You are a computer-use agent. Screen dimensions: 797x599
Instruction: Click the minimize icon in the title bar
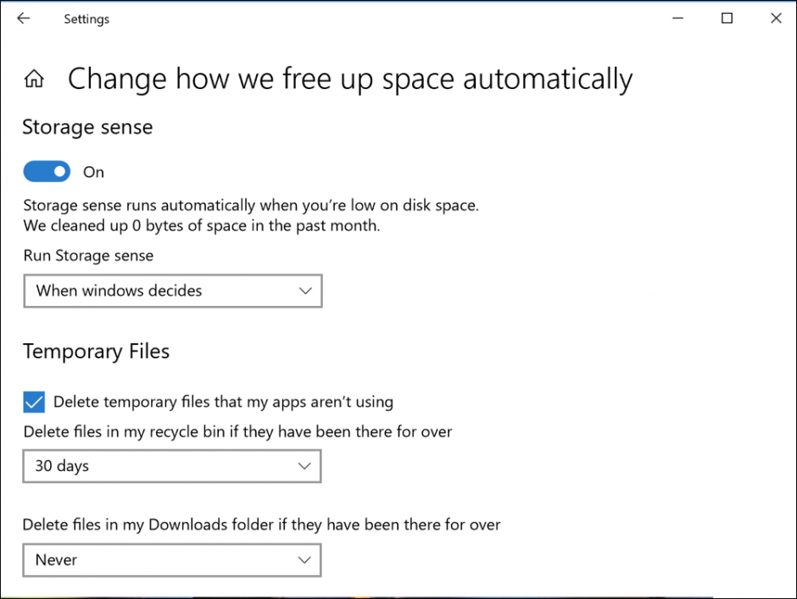tap(677, 18)
